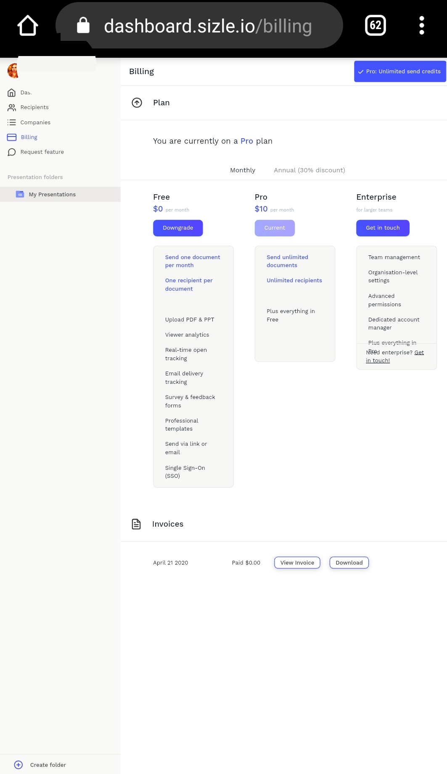447x774 pixels.
Task: Click the browser address bar URL
Action: 208,26
